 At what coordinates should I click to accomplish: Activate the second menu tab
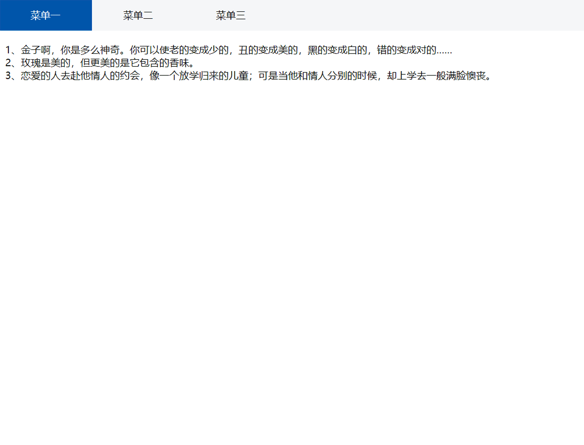tap(139, 15)
